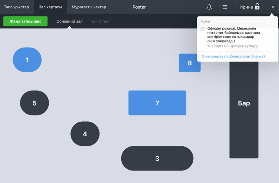The image size is (279, 183).
Task: Click the open padlock icon next to Ирина
Action: pyautogui.click(x=257, y=6)
